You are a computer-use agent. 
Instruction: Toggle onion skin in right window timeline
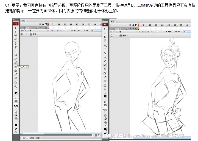click(x=143, y=31)
